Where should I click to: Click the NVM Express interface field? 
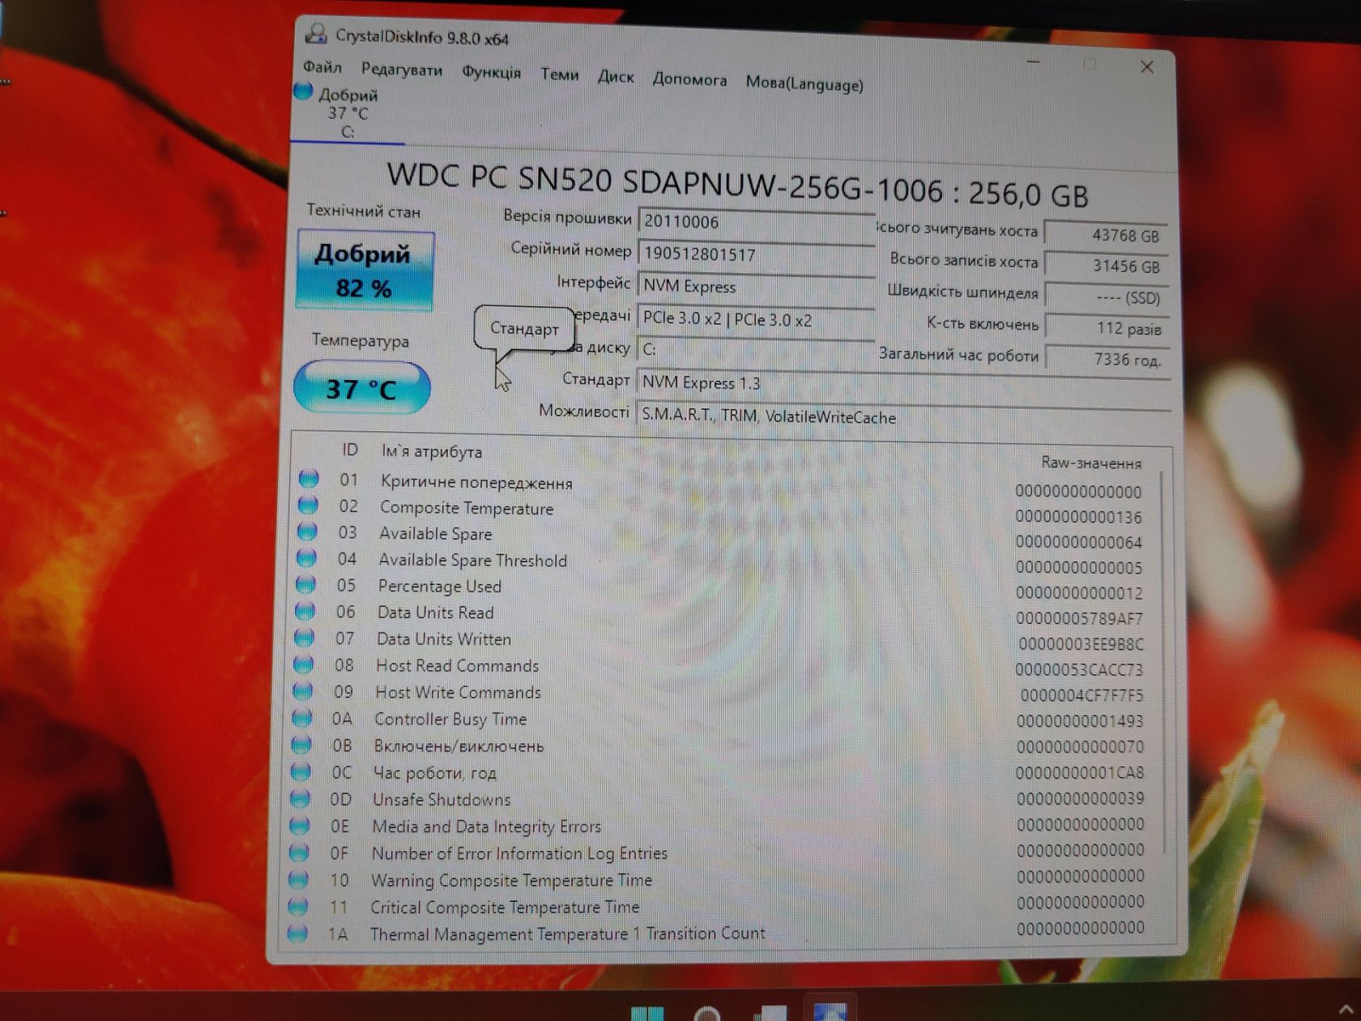point(756,287)
